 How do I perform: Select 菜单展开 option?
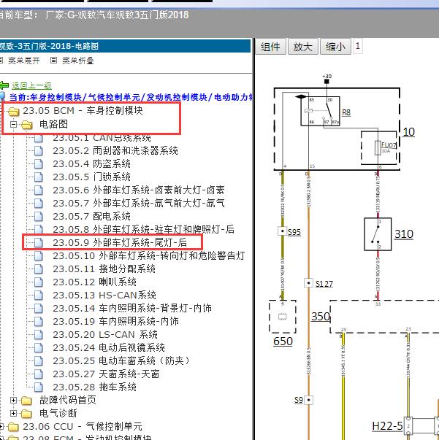(x=24, y=61)
